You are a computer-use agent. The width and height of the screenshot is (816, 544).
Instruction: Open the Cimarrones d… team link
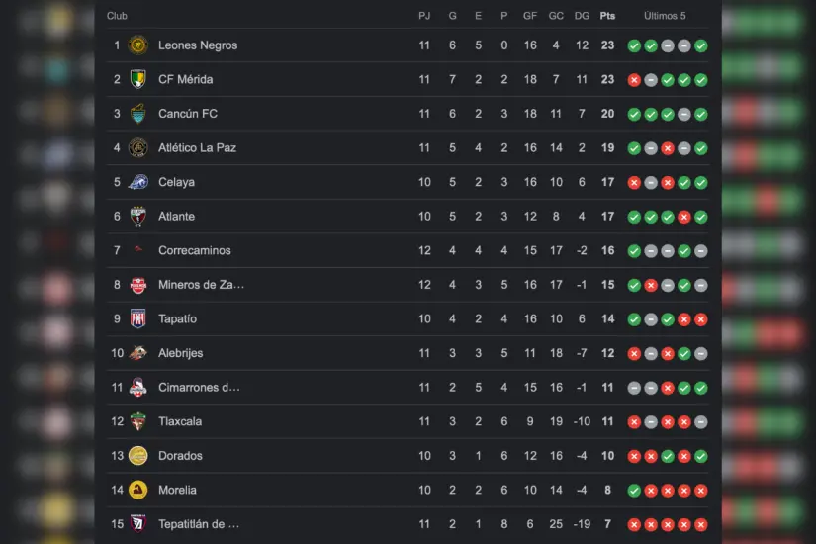coord(199,388)
